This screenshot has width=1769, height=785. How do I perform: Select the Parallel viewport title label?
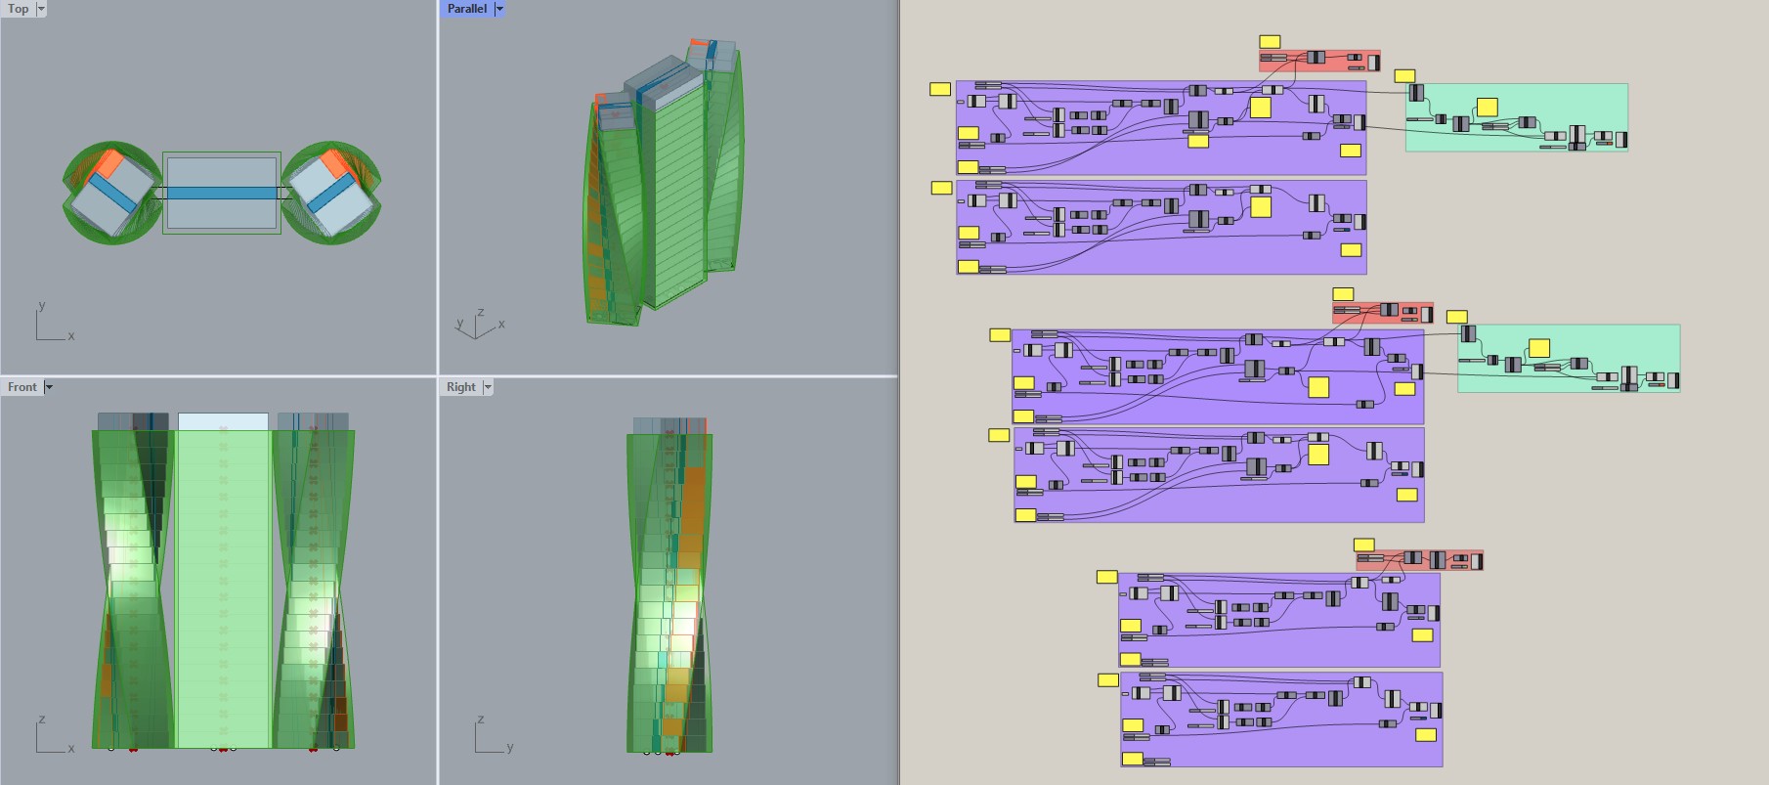pyautogui.click(x=466, y=9)
